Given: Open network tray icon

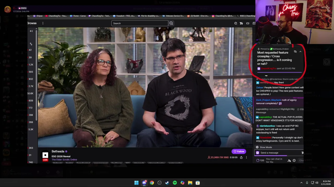Looking at the screenshot, I should click(x=312, y=183).
